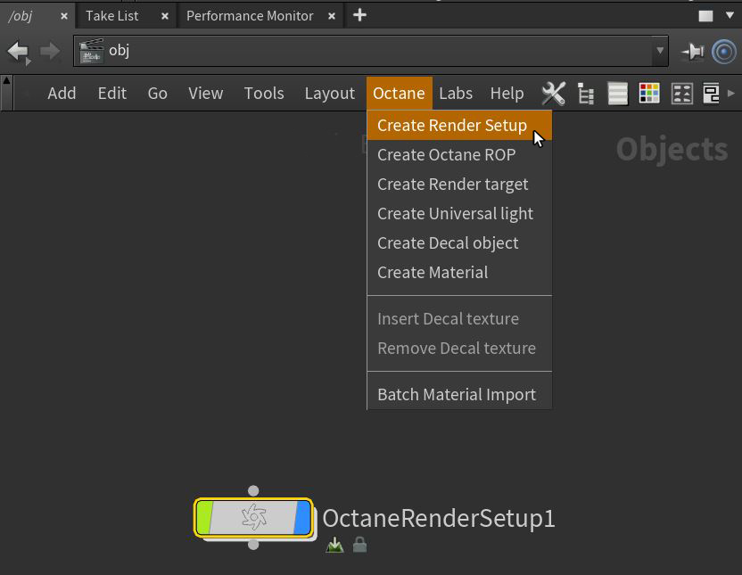The image size is (742, 575).
Task: Expand the obj path dropdown arrow
Action: 660,52
